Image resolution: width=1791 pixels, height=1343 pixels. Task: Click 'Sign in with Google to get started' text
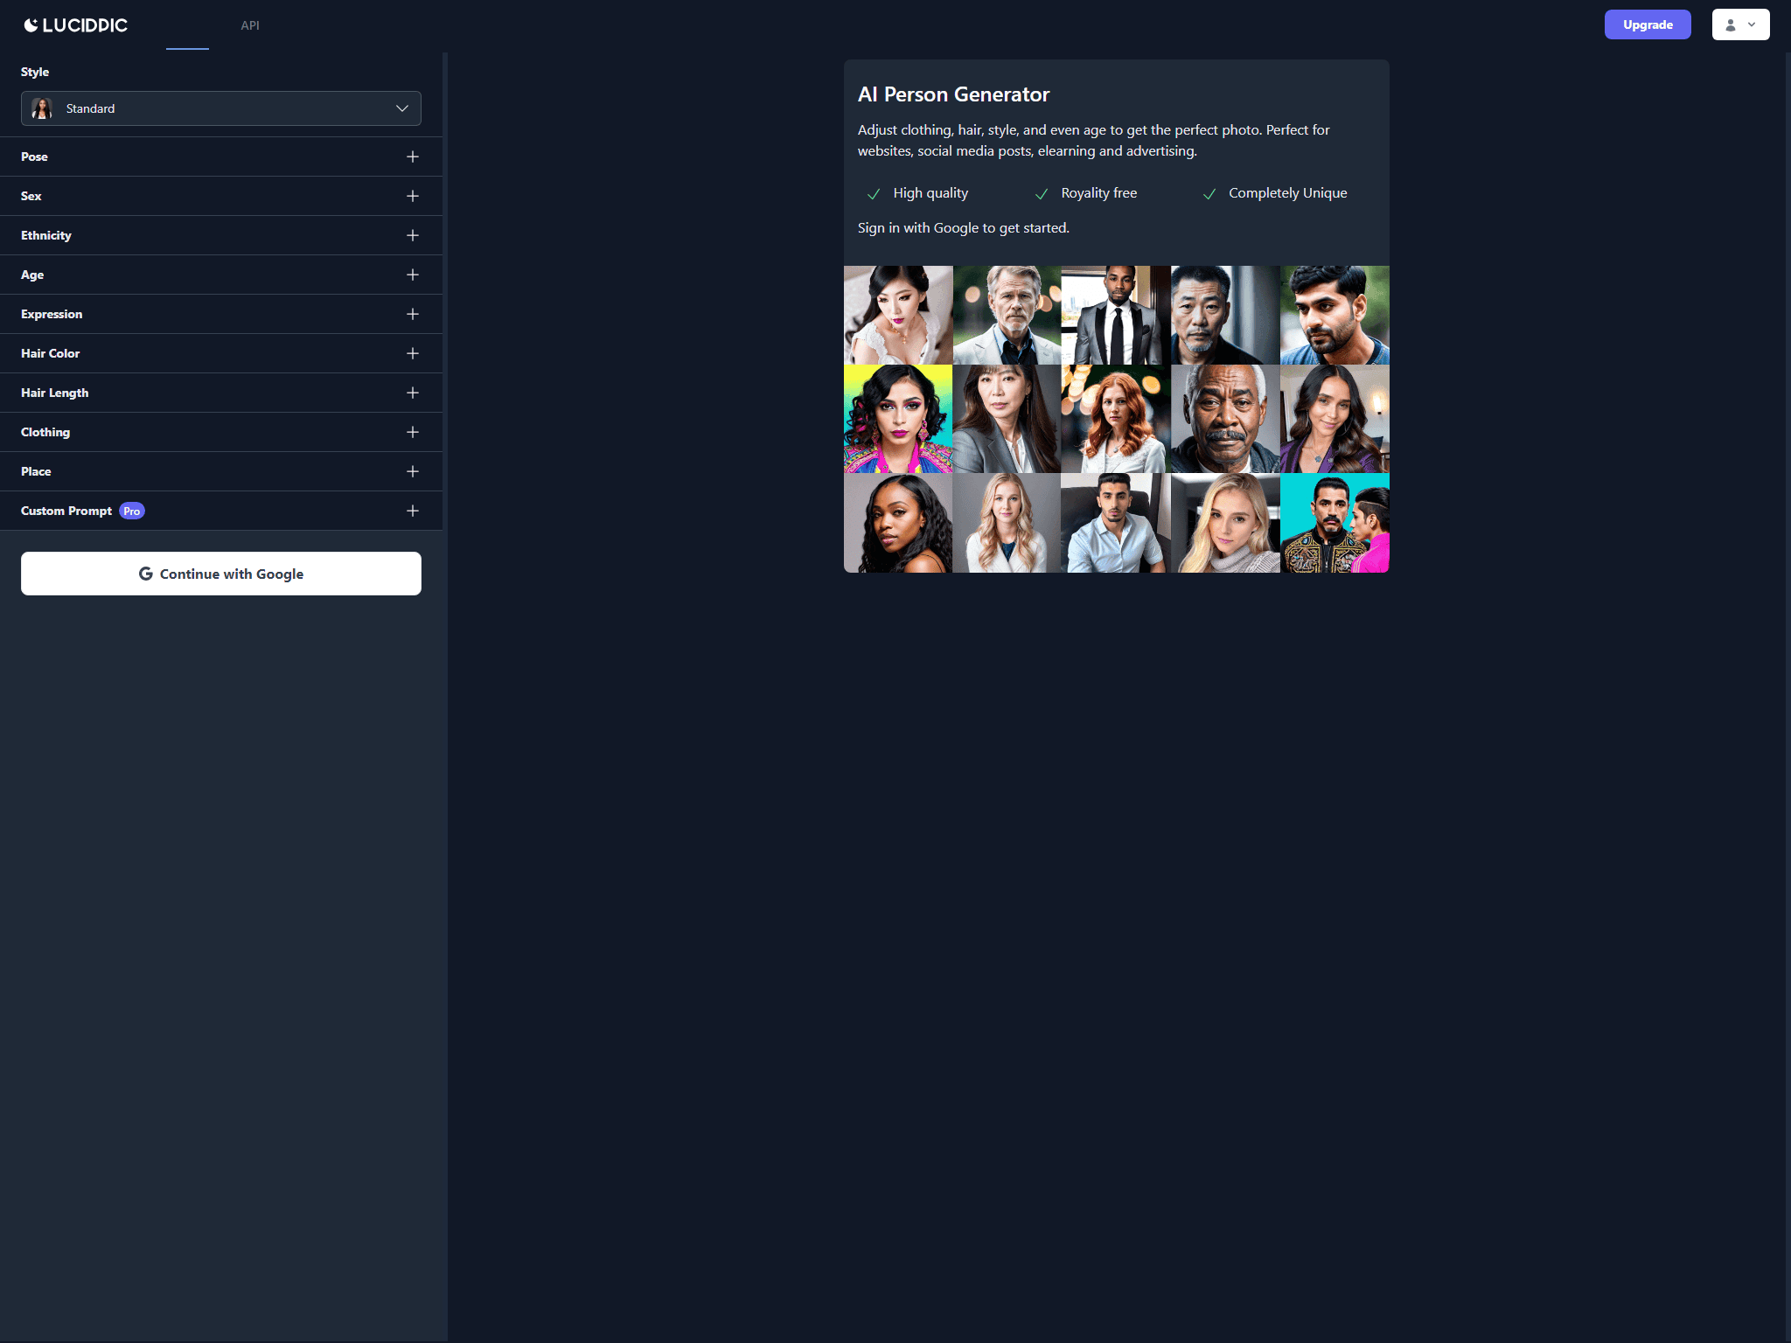[x=964, y=228]
